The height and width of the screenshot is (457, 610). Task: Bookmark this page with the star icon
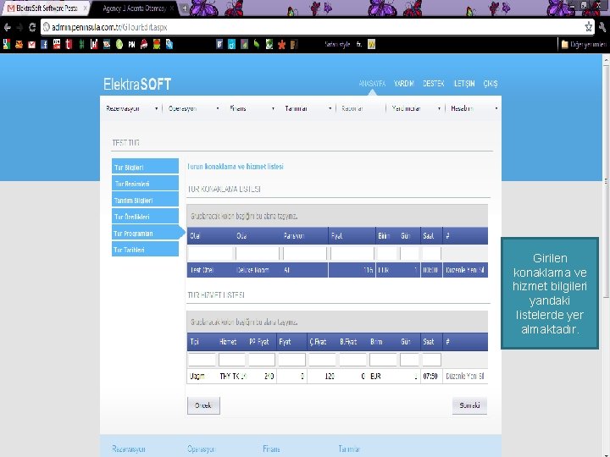(x=588, y=27)
